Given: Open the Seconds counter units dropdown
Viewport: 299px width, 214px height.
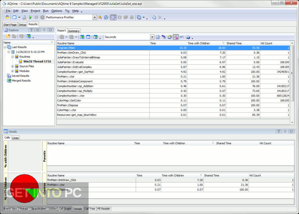Looking at the screenshot, I should click(x=152, y=37).
